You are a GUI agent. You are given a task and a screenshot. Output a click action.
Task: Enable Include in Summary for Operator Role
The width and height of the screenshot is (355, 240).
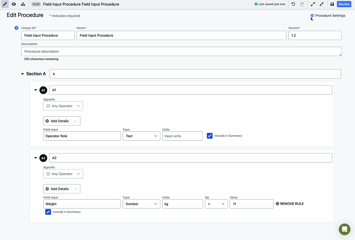[x=210, y=136]
